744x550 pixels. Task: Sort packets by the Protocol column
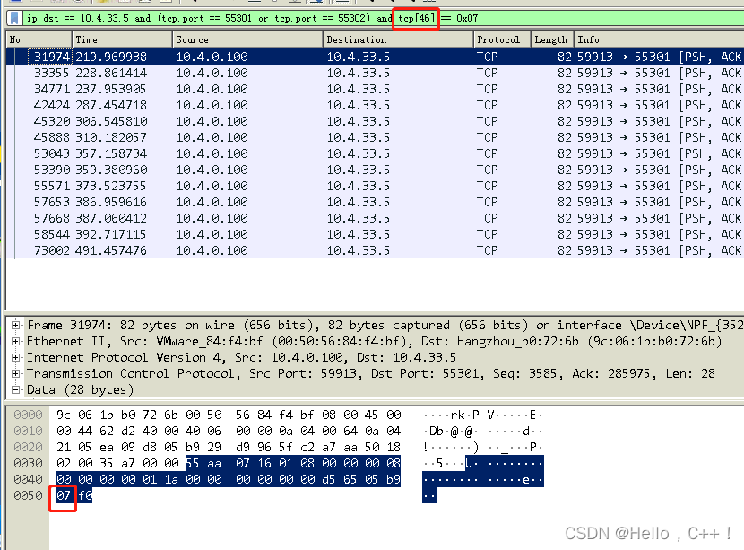point(502,39)
